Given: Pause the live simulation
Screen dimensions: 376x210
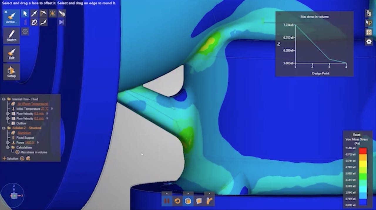Looking at the screenshot, I should (167, 201).
